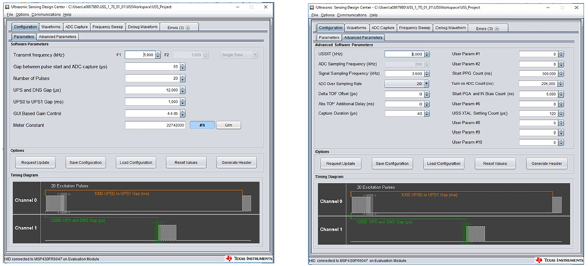Open File menu in left window
This screenshot has width=588, height=266.
(10, 14)
